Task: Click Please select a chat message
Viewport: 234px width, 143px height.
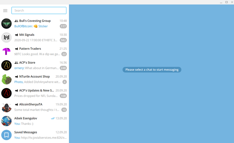Action: pos(152,70)
